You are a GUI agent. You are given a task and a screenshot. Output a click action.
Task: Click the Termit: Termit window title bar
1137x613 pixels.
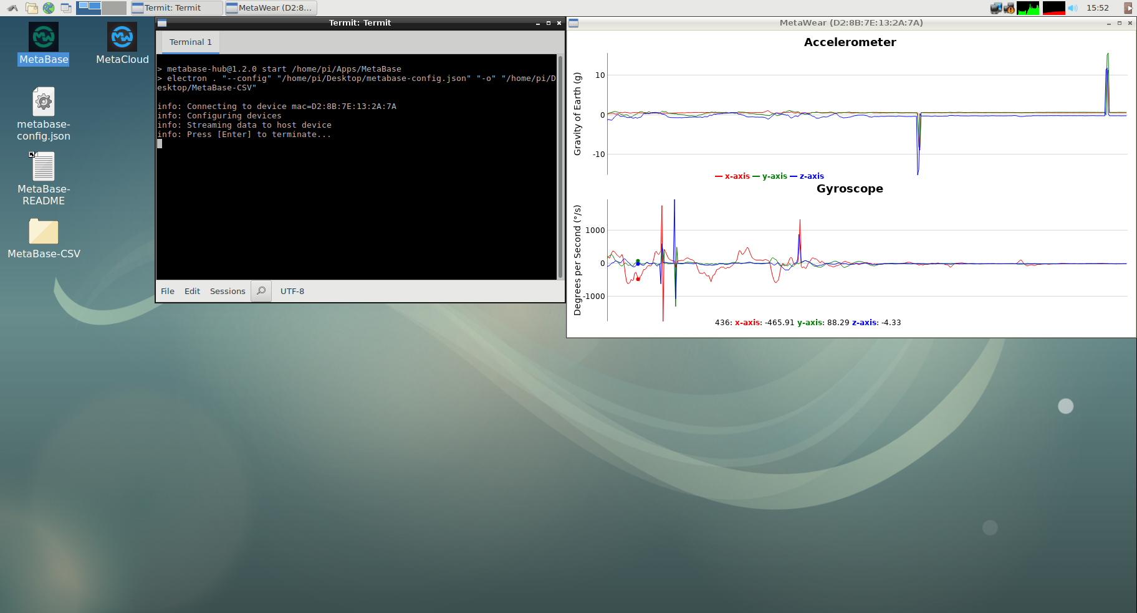coord(360,23)
